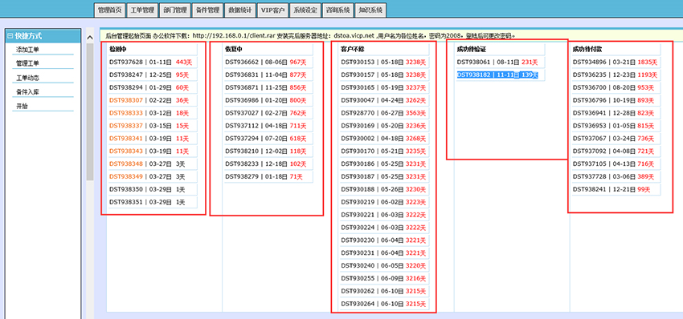This screenshot has width=683, height=319.
Task: Select the DST938279 row
Action: click(268, 177)
